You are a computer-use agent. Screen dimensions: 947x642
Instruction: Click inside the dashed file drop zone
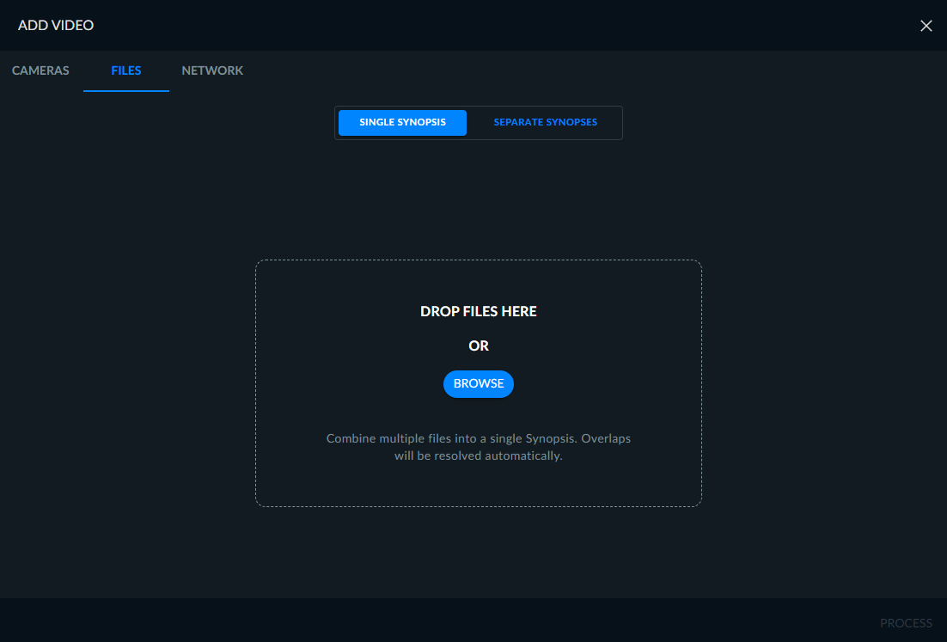pyautogui.click(x=479, y=383)
